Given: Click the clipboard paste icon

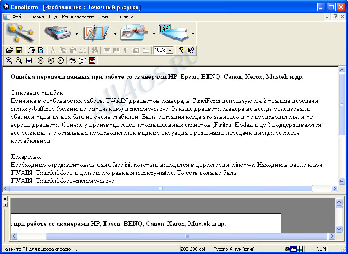Looking at the screenshot, I should [x=73, y=50].
